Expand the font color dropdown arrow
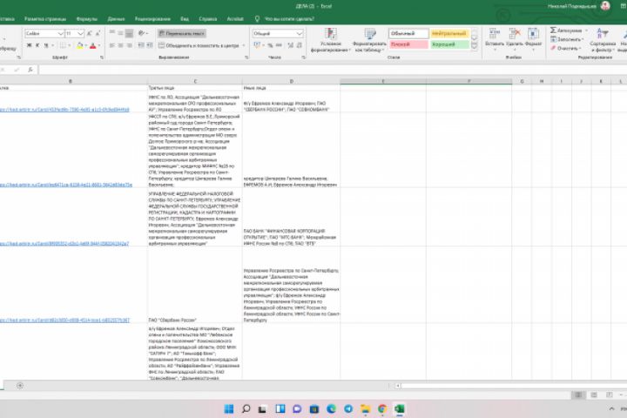This screenshot has width=627, height=418. [x=98, y=45]
